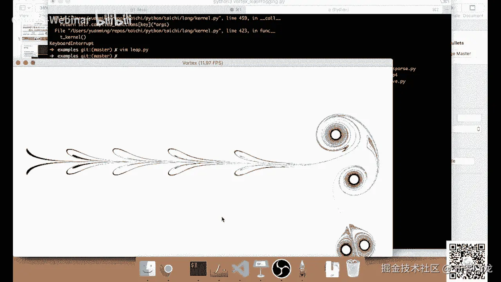Select the first slide thumbnail in Keynote
Image resolution: width=501 pixels, height=282 pixels.
34,32
